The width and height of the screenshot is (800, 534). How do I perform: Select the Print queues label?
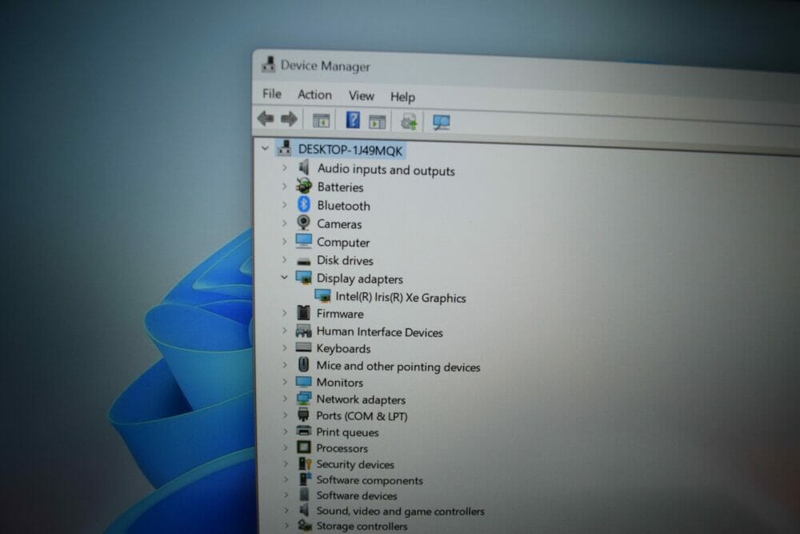(347, 432)
